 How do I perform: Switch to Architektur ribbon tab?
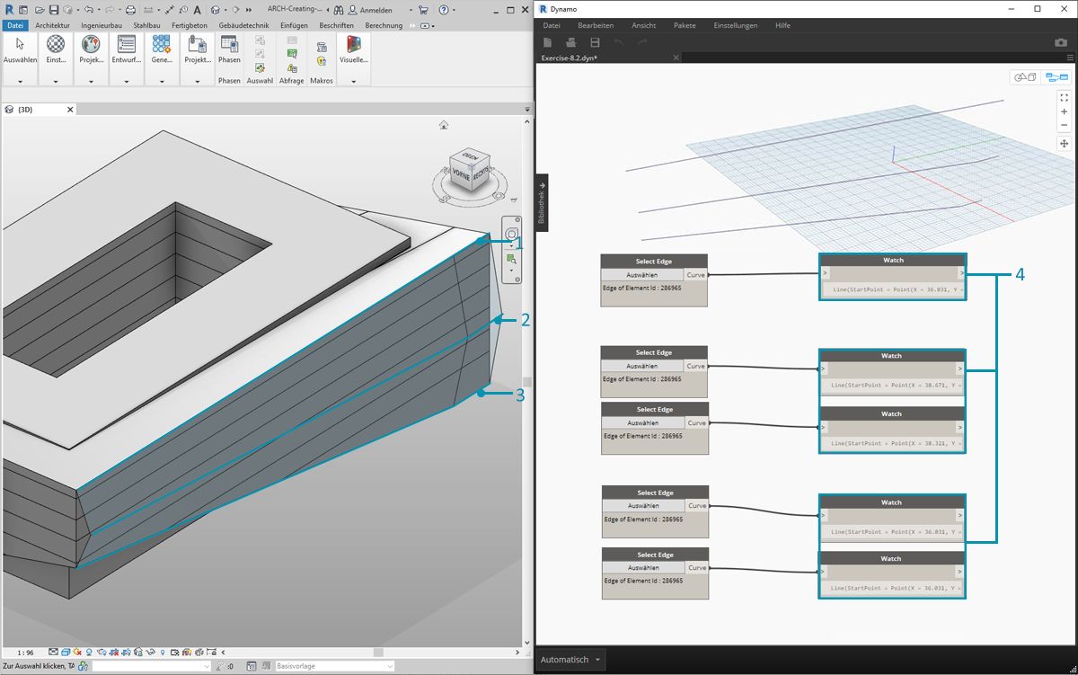pos(52,25)
